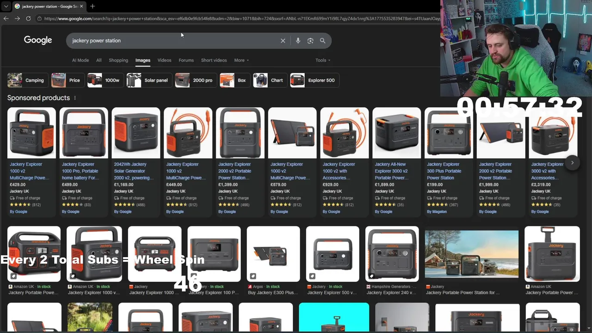Advance sponsored carousel with next arrow
The image size is (592, 333).
pyautogui.click(x=572, y=163)
